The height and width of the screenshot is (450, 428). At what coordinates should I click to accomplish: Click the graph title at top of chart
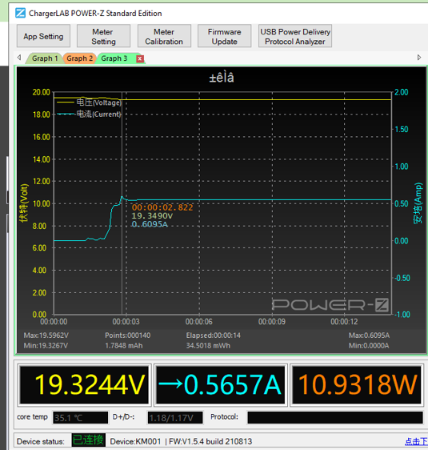[222, 78]
